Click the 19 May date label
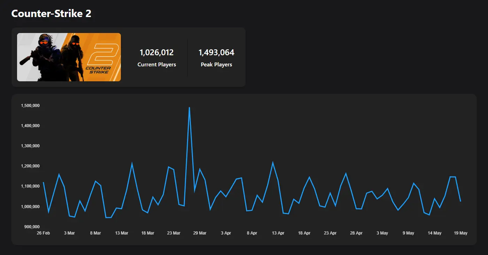The image size is (488, 255). point(460,233)
